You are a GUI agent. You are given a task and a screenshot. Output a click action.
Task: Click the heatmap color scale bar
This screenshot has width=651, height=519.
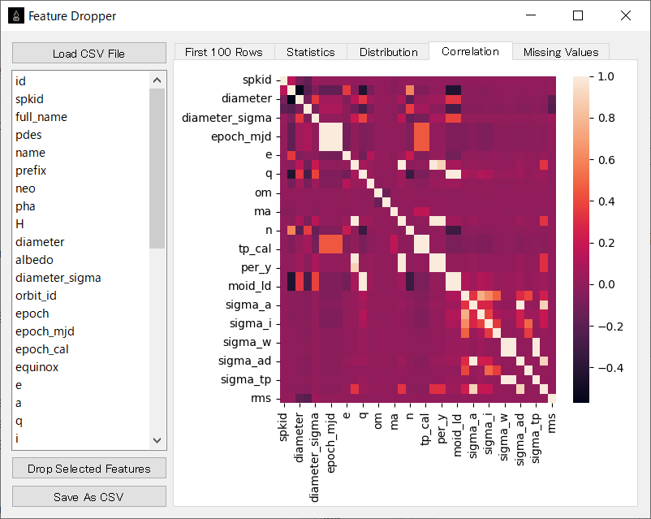tap(581, 240)
